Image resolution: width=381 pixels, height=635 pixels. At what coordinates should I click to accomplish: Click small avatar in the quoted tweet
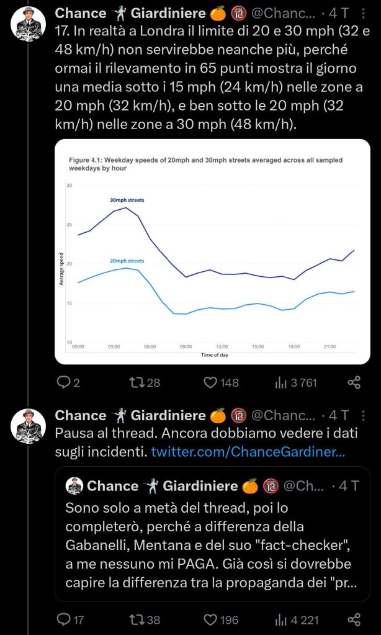74,485
